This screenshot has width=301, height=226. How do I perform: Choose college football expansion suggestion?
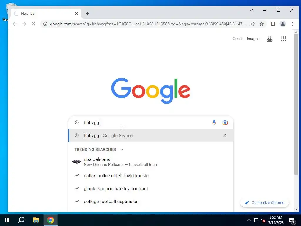[151, 201]
